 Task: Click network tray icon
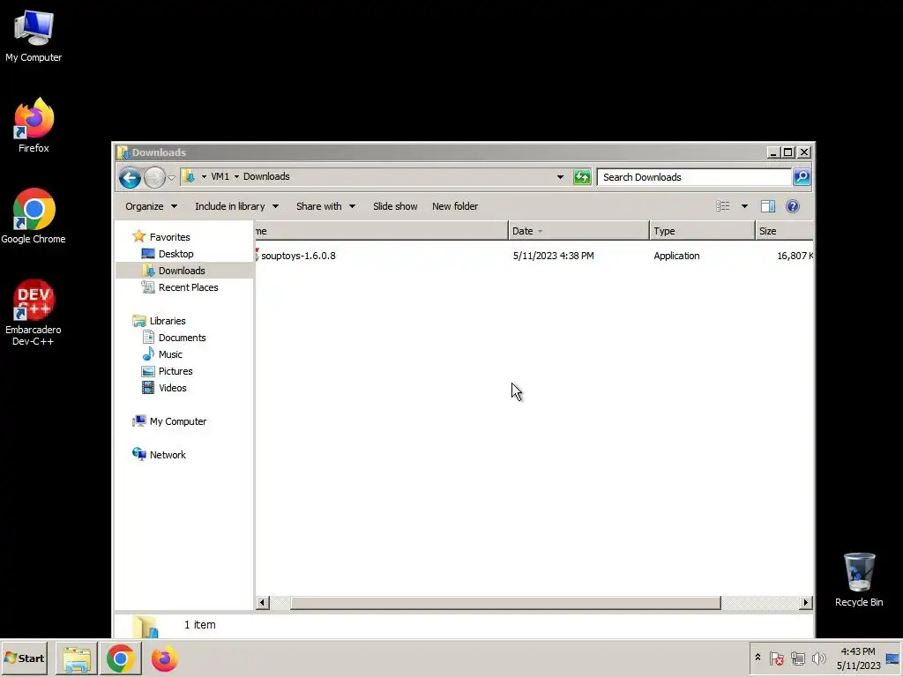(x=797, y=658)
